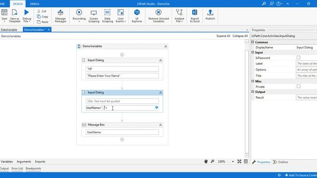This screenshot has height=178, width=317.
Task: Collapse the Message Box activity
Action: [x=160, y=125]
